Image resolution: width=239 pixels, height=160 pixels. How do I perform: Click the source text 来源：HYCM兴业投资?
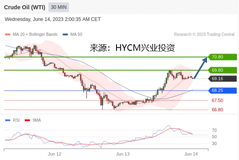point(132,48)
